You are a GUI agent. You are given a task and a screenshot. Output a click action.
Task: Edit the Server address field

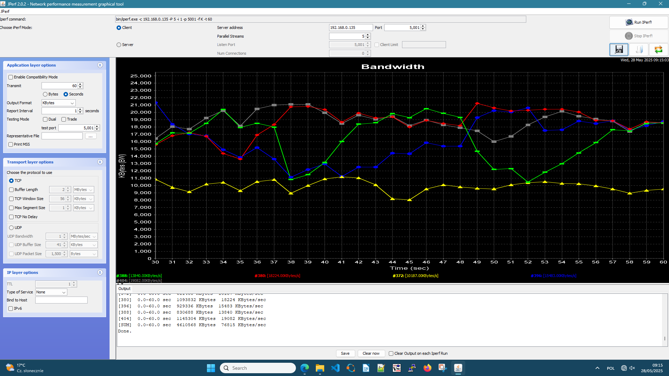(351, 28)
